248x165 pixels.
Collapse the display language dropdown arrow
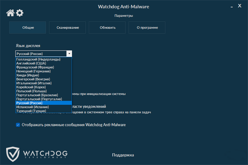pyautogui.click(x=69, y=54)
